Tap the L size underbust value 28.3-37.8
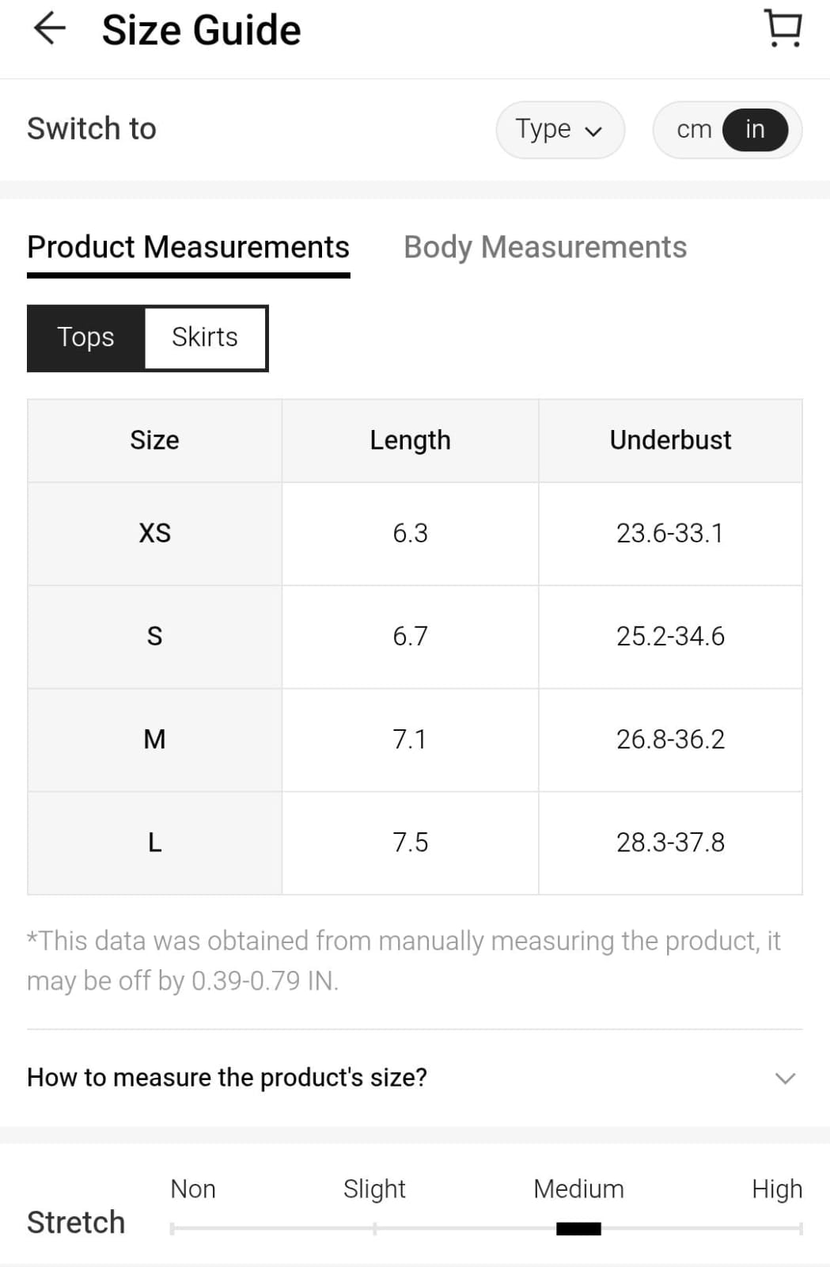Screen dimensions: 830x1267 tap(670, 842)
